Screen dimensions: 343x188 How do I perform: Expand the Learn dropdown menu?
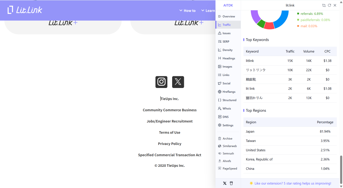tap(208, 10)
